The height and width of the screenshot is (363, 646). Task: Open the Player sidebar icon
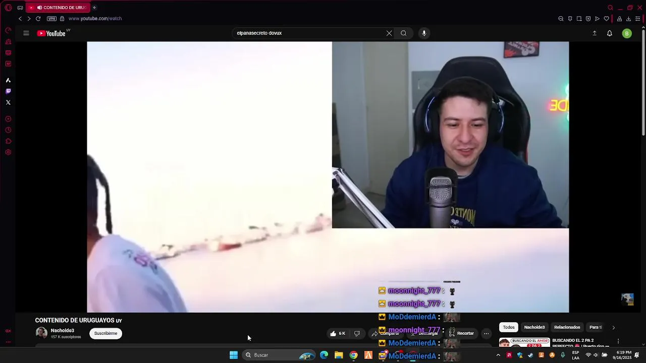coord(8,119)
